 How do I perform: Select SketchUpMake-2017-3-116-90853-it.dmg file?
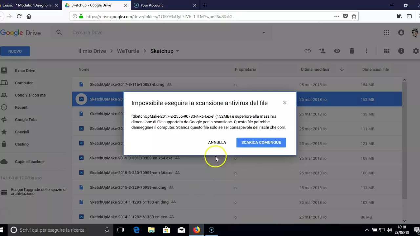[237, 85]
